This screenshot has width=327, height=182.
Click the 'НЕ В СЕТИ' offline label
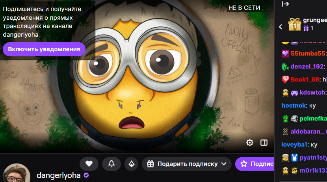[244, 8]
